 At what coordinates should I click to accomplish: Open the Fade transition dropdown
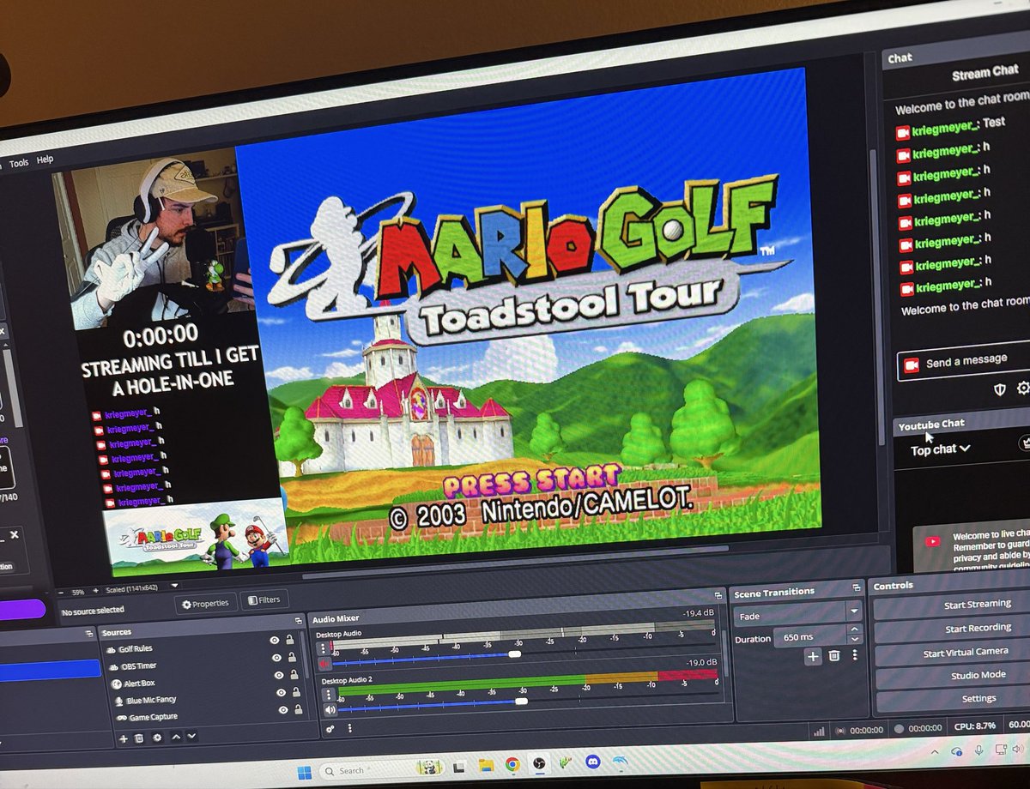coord(797,614)
